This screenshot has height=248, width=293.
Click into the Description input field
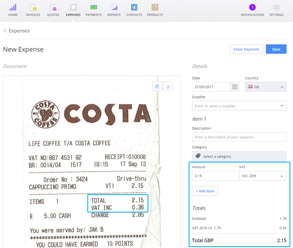pos(239,137)
